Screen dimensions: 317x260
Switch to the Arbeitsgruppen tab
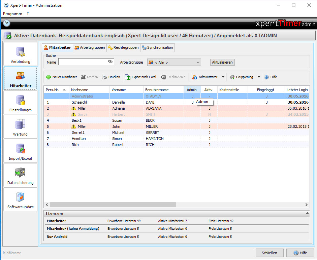point(90,47)
